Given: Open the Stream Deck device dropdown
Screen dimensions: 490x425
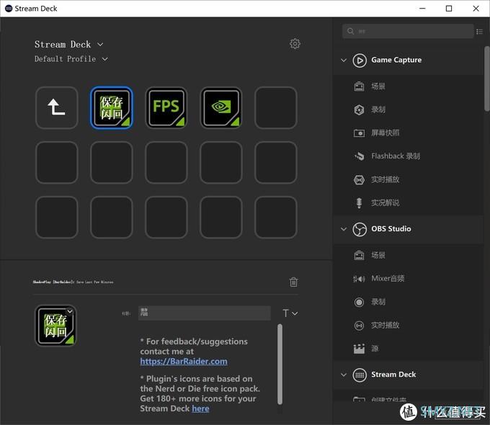Looking at the screenshot, I should tap(69, 45).
